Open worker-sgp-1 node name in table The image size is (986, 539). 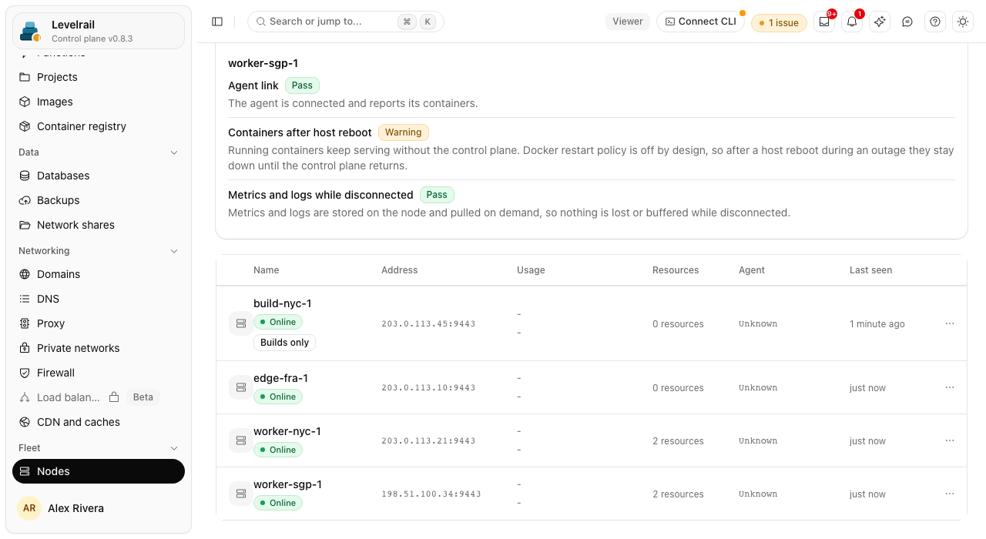click(x=287, y=484)
